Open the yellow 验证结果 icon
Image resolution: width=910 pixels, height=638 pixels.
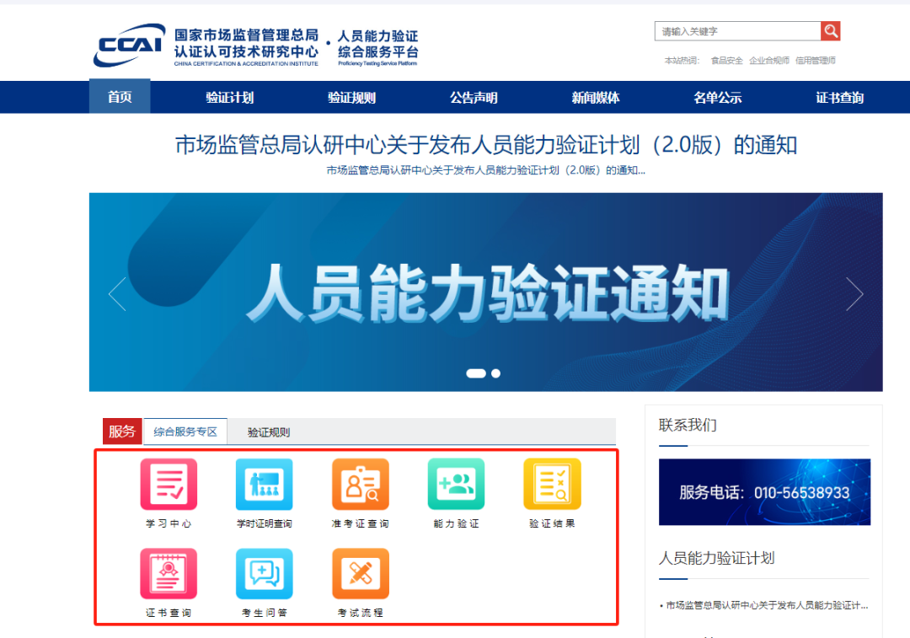(551, 484)
